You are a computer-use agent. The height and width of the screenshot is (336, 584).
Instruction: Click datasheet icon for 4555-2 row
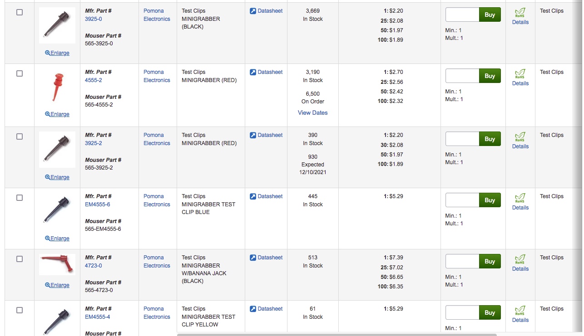coord(253,72)
